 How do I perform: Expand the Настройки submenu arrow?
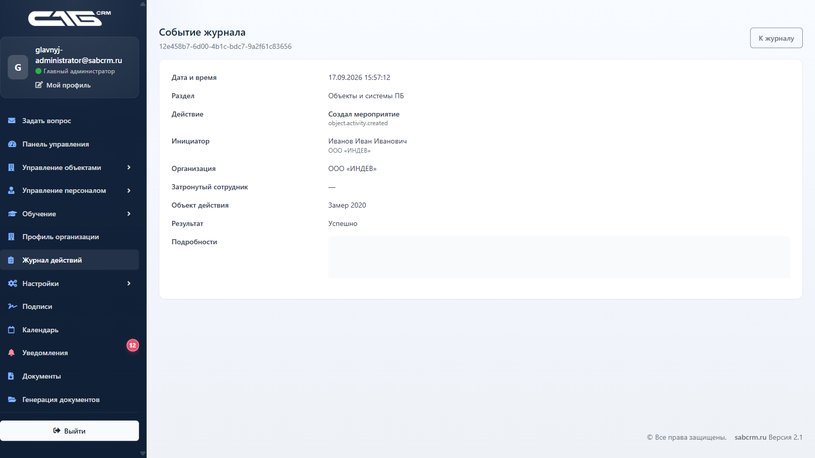click(x=129, y=283)
